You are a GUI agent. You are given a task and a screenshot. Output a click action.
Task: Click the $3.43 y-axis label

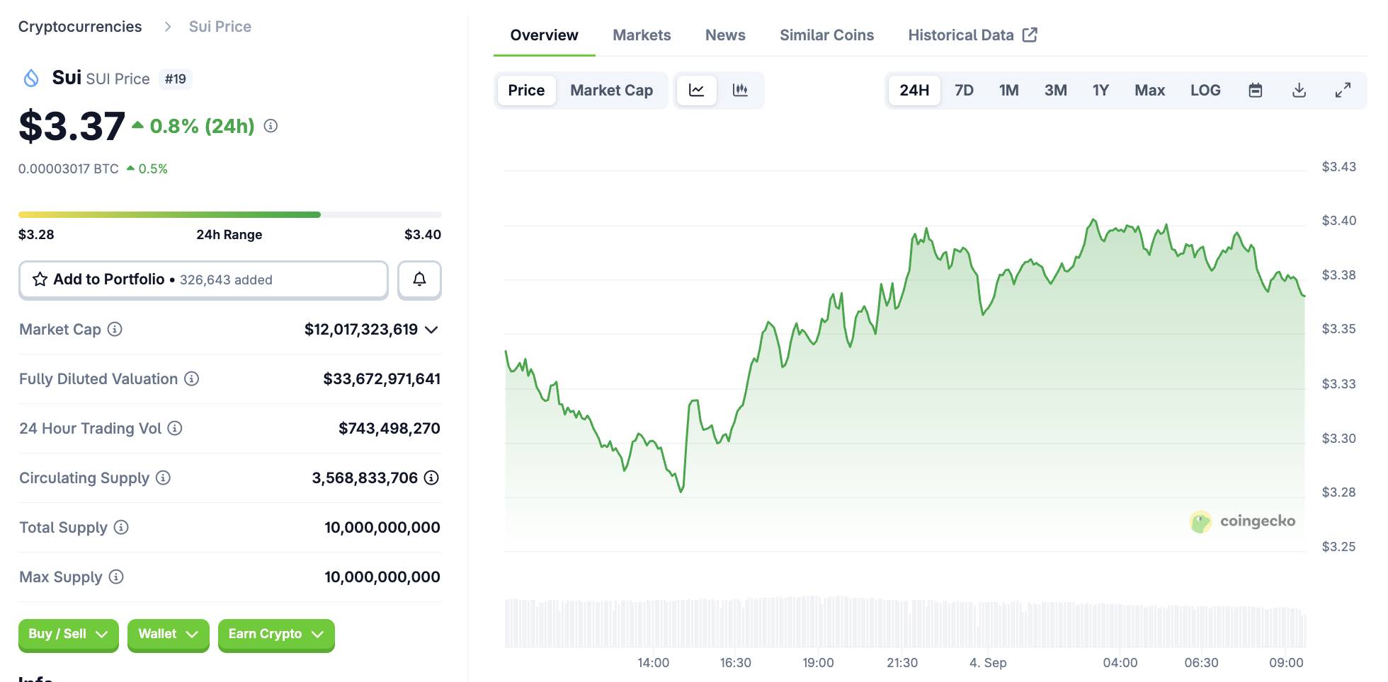(1339, 167)
